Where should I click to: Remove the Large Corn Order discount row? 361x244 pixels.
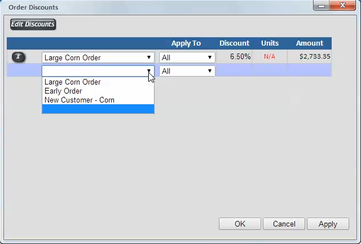[19, 57]
